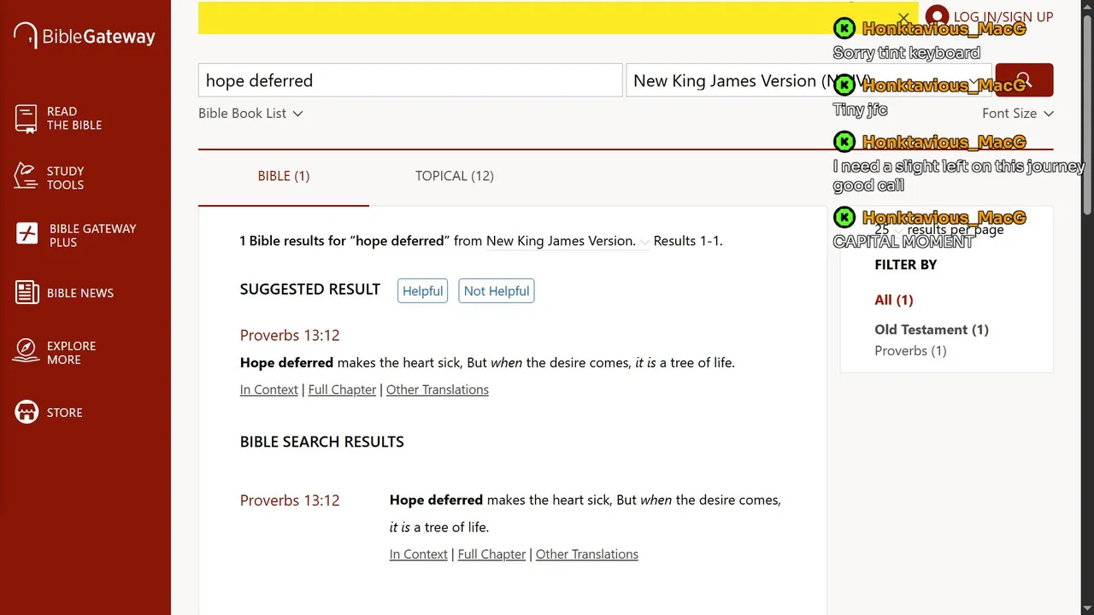
Task: Open STORE menu item
Action: [65, 413]
